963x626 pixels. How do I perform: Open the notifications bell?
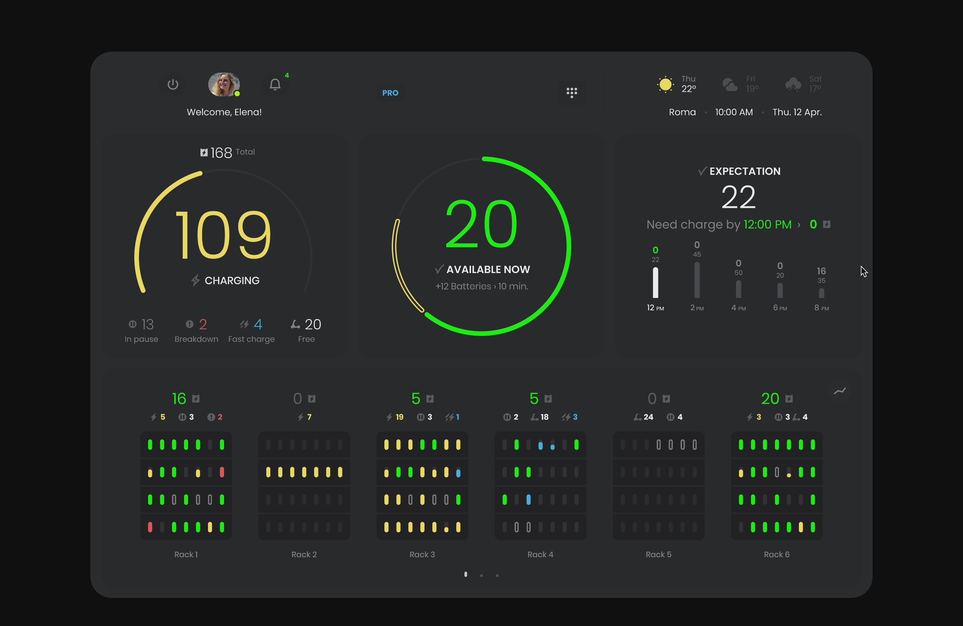coord(275,84)
